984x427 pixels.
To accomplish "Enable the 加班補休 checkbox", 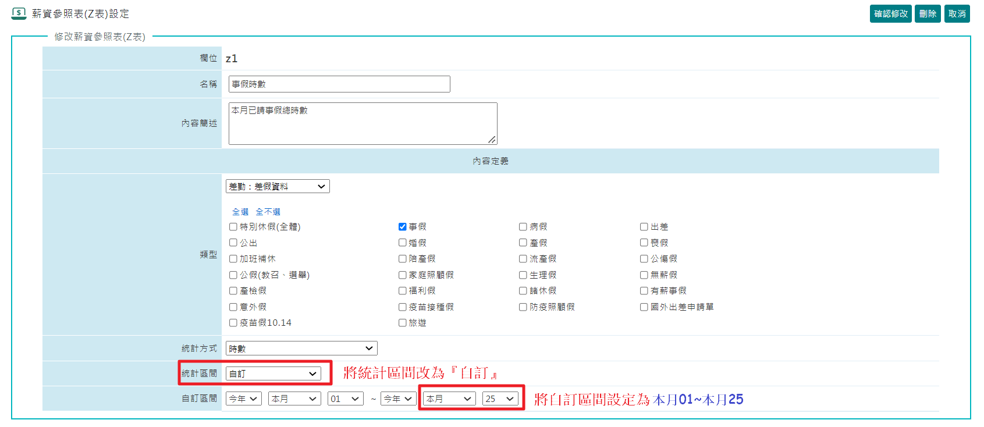I will pos(233,259).
